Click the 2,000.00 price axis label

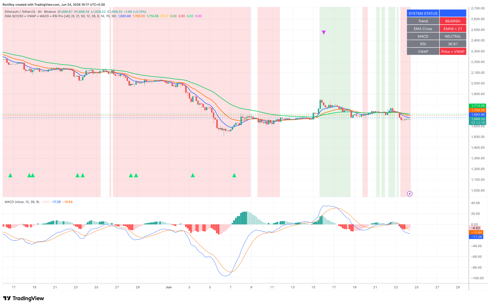[x=478, y=83]
